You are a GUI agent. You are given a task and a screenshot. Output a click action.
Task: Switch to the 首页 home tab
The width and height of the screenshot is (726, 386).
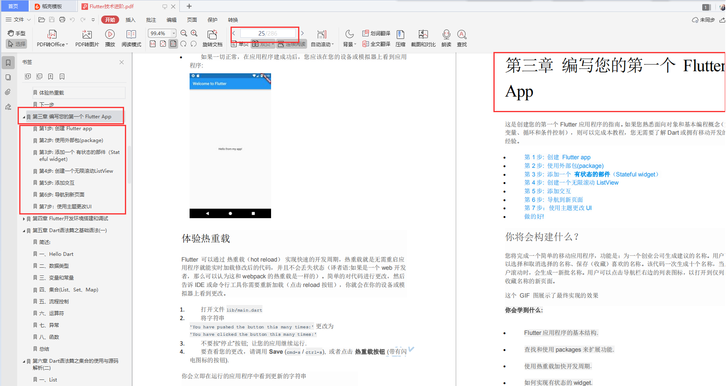(14, 6)
